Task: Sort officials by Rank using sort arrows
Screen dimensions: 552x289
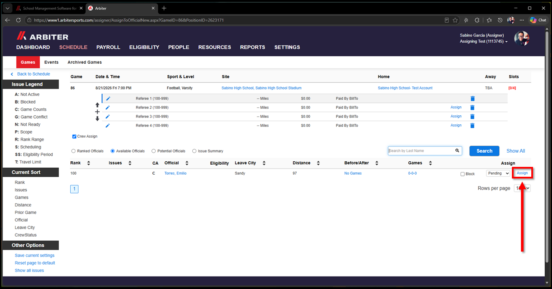Action: coord(88,163)
